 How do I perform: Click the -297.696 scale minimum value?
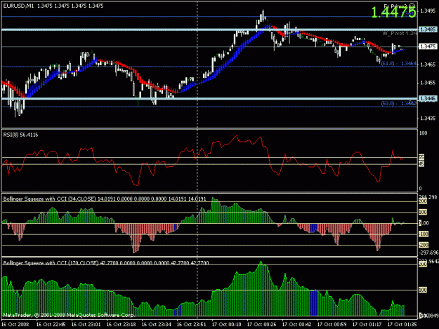click(x=428, y=253)
